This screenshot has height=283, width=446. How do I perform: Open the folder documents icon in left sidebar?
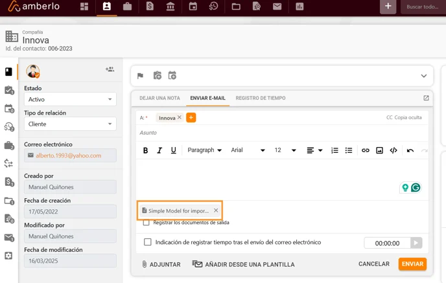coord(9,201)
